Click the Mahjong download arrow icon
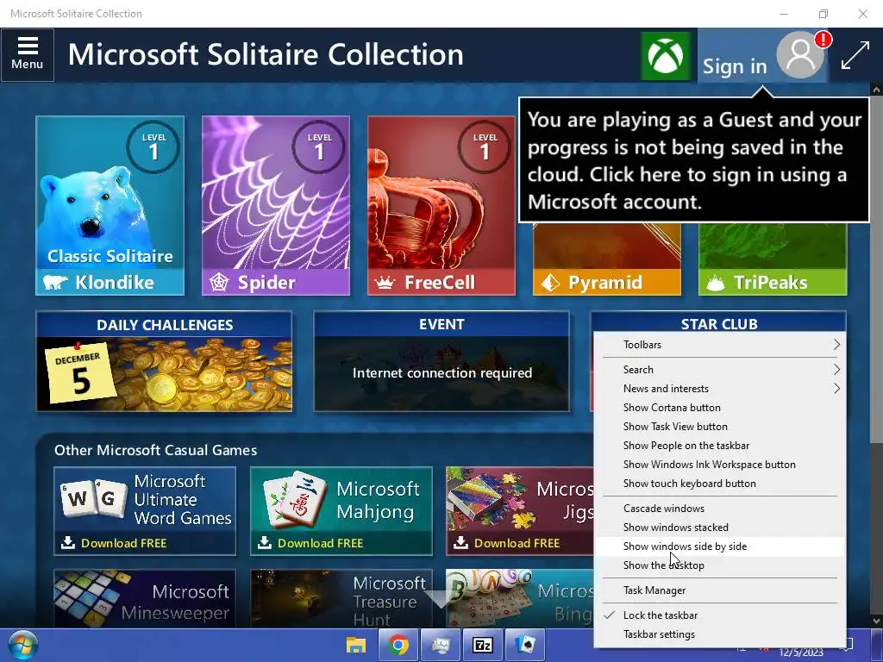This screenshot has height=662, width=883. 264,543
